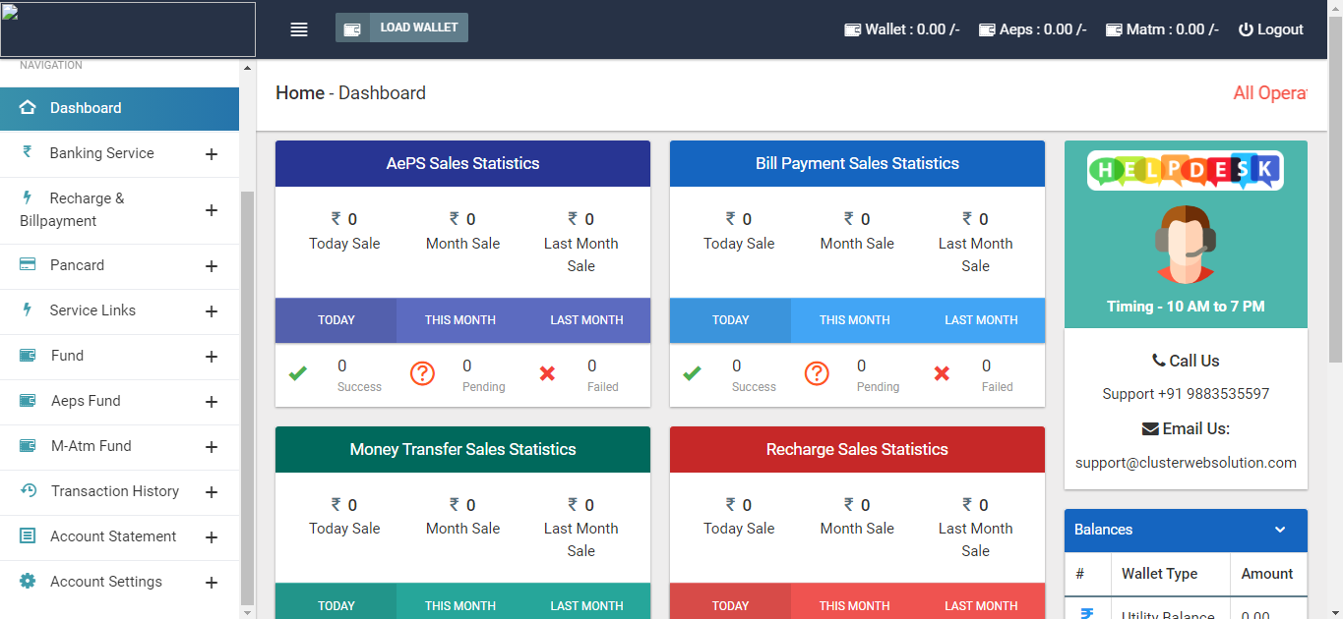Click the Dashboard home icon
This screenshot has width=1343, height=619.
[28, 108]
